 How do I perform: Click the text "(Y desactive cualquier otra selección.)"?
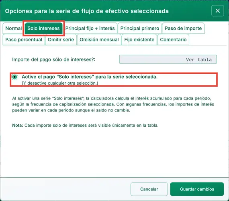pyautogui.click(x=60, y=83)
